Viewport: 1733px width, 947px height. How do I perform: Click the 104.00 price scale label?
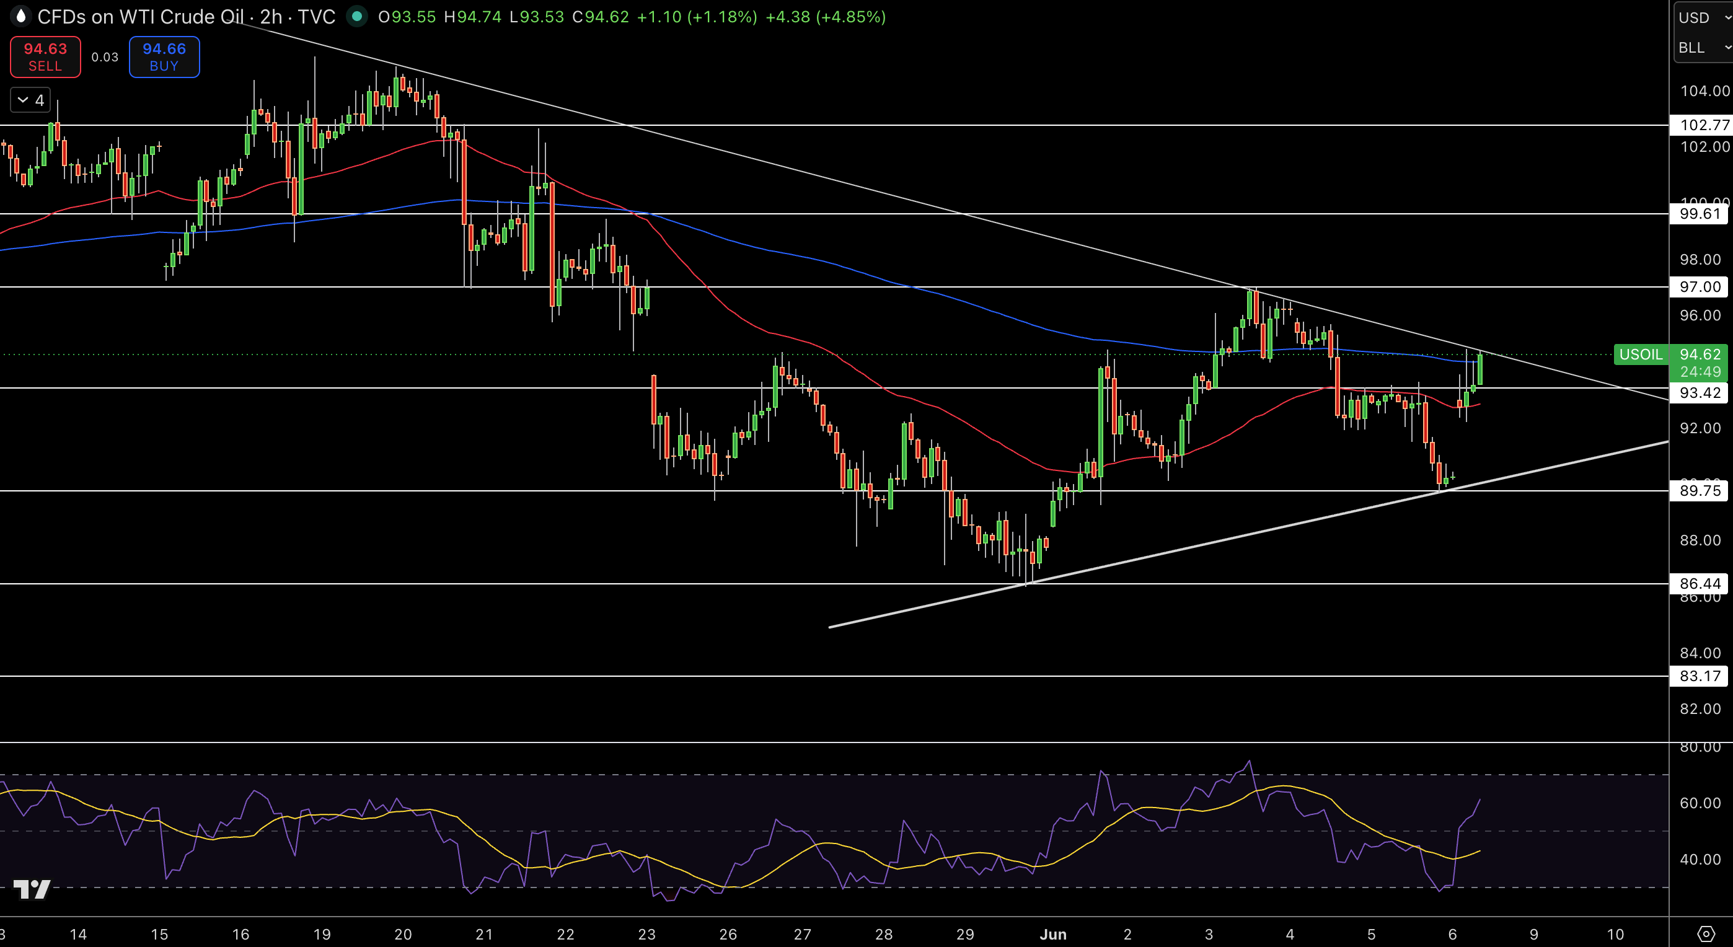click(x=1704, y=91)
